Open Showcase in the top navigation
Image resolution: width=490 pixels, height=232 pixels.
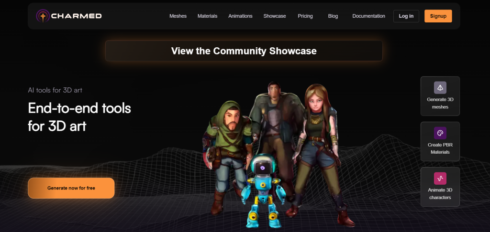pyautogui.click(x=275, y=16)
